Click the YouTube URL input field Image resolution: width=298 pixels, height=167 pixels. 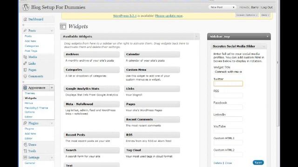228,131
